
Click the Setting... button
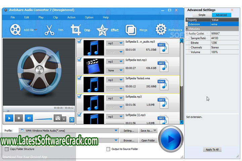tap(129, 131)
